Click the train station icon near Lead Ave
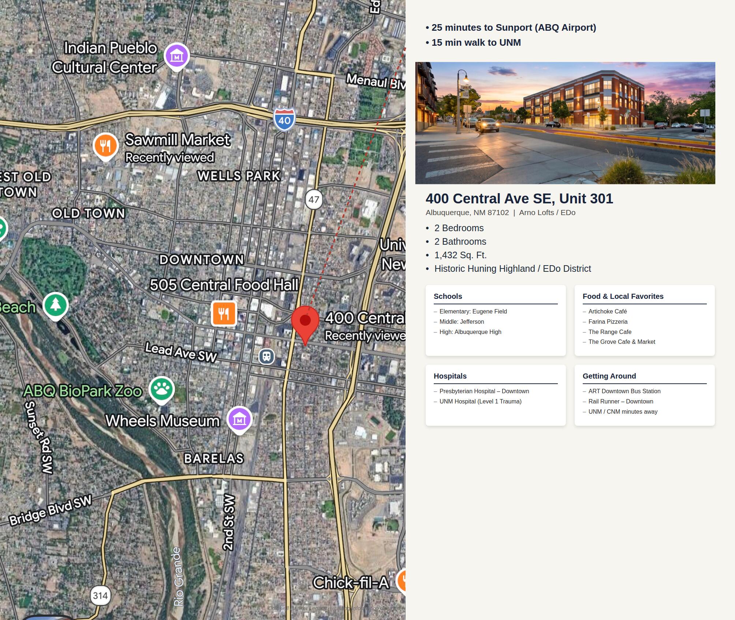The height and width of the screenshot is (620, 735). (266, 356)
